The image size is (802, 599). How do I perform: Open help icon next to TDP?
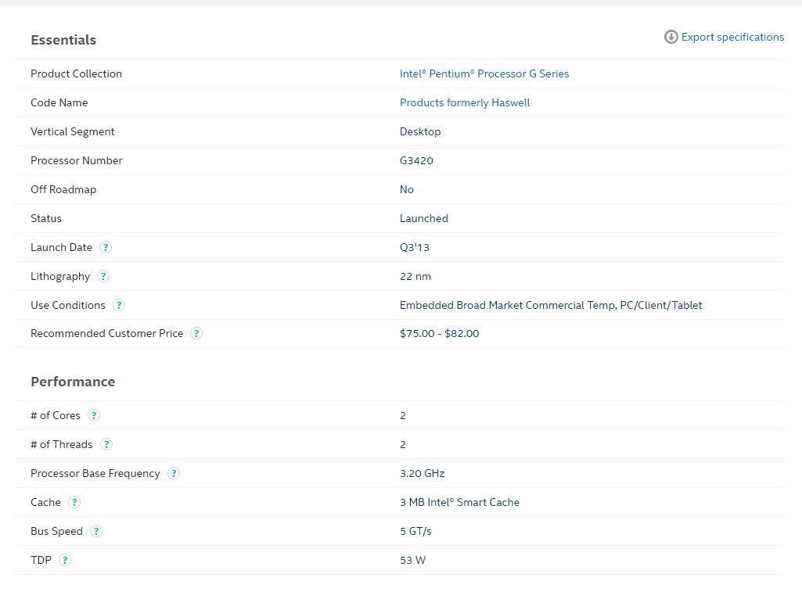[x=64, y=560]
